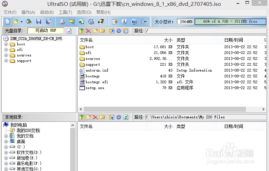The image size is (269, 171).
Task: Click the 可启动 UDF boot type field
Action: (x=46, y=31)
